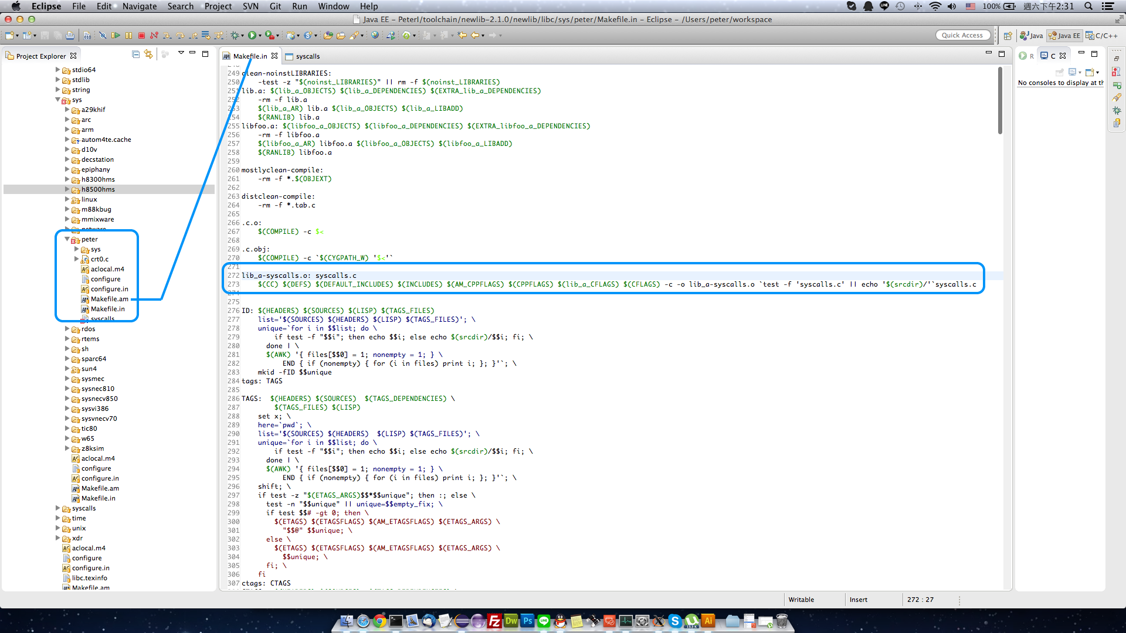Click the Print toolbar icon
Image resolution: width=1126 pixels, height=633 pixels.
[x=70, y=36]
